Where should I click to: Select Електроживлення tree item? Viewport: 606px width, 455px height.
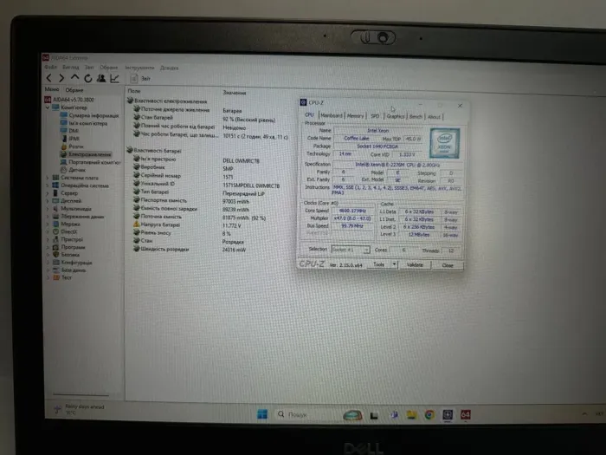tap(86, 154)
